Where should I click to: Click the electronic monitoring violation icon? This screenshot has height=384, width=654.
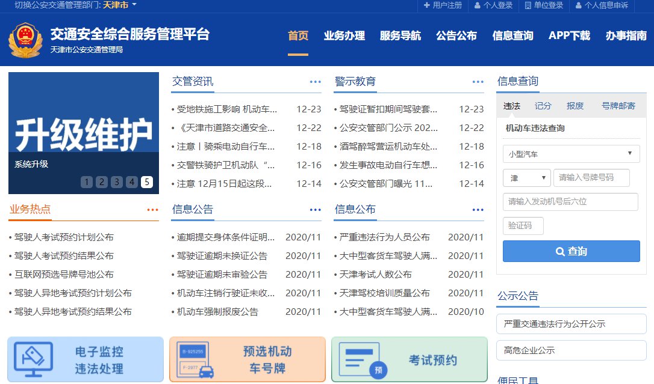pyautogui.click(x=34, y=359)
